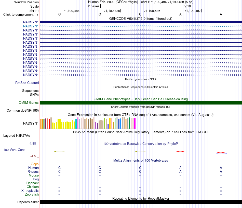Click the magenta last bar in GTEx chart
The image size is (242, 208).
coord(135,123)
